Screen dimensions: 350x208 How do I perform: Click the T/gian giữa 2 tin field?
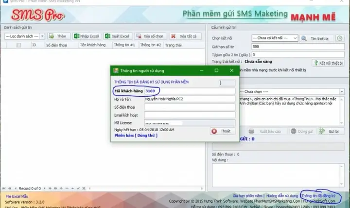pos(298,54)
